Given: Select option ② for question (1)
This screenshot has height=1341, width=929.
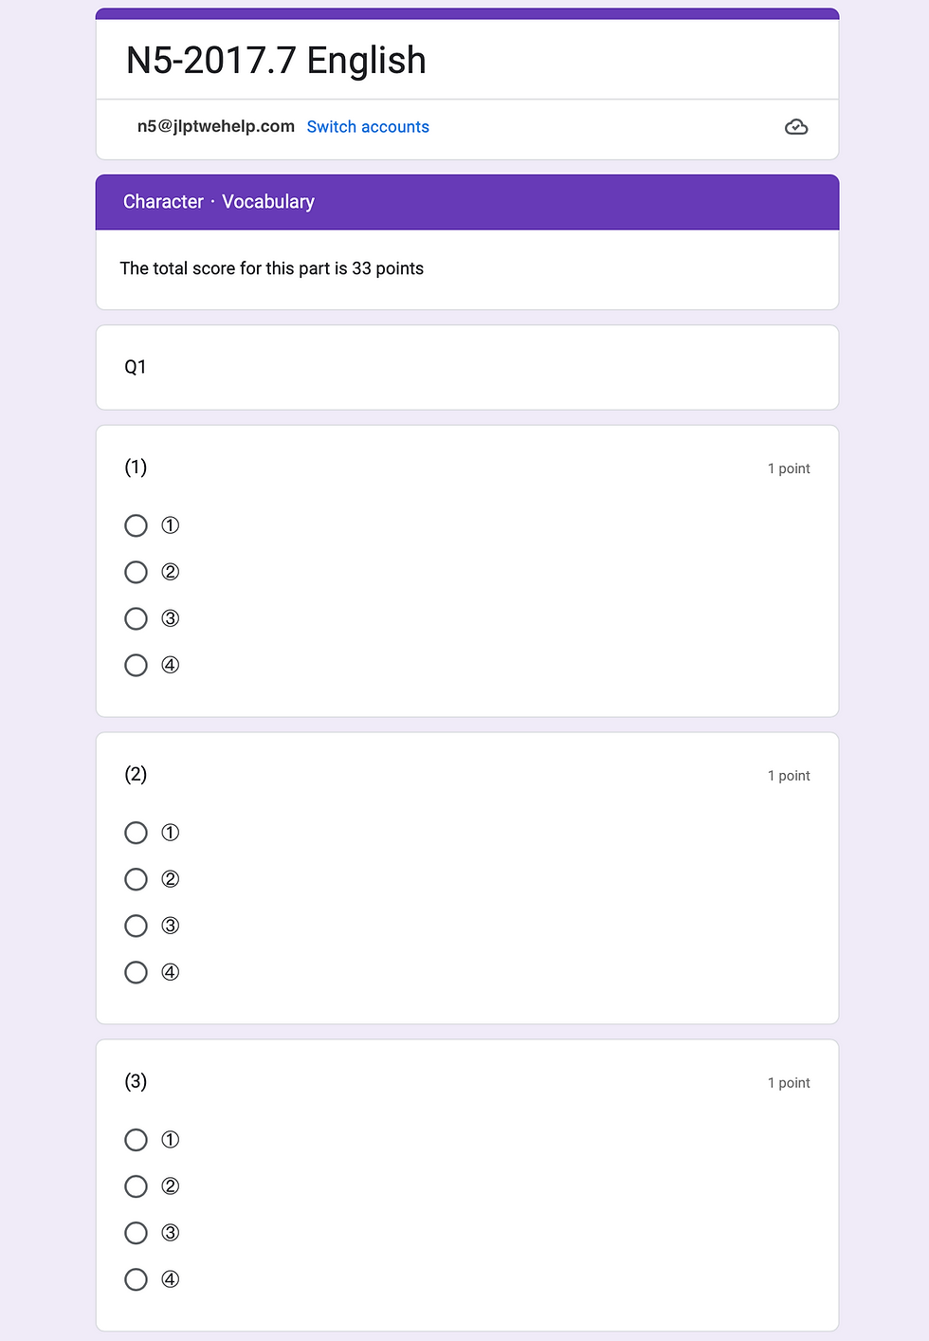Looking at the screenshot, I should tap(137, 572).
